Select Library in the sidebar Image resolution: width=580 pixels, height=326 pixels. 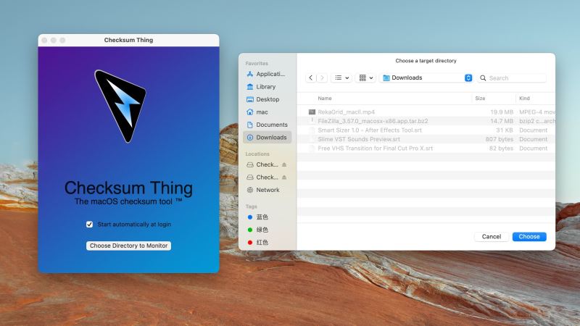click(267, 86)
